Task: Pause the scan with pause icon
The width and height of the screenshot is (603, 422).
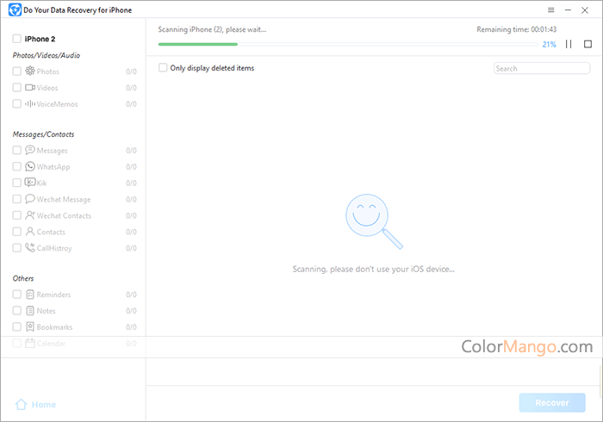Action: [x=569, y=44]
